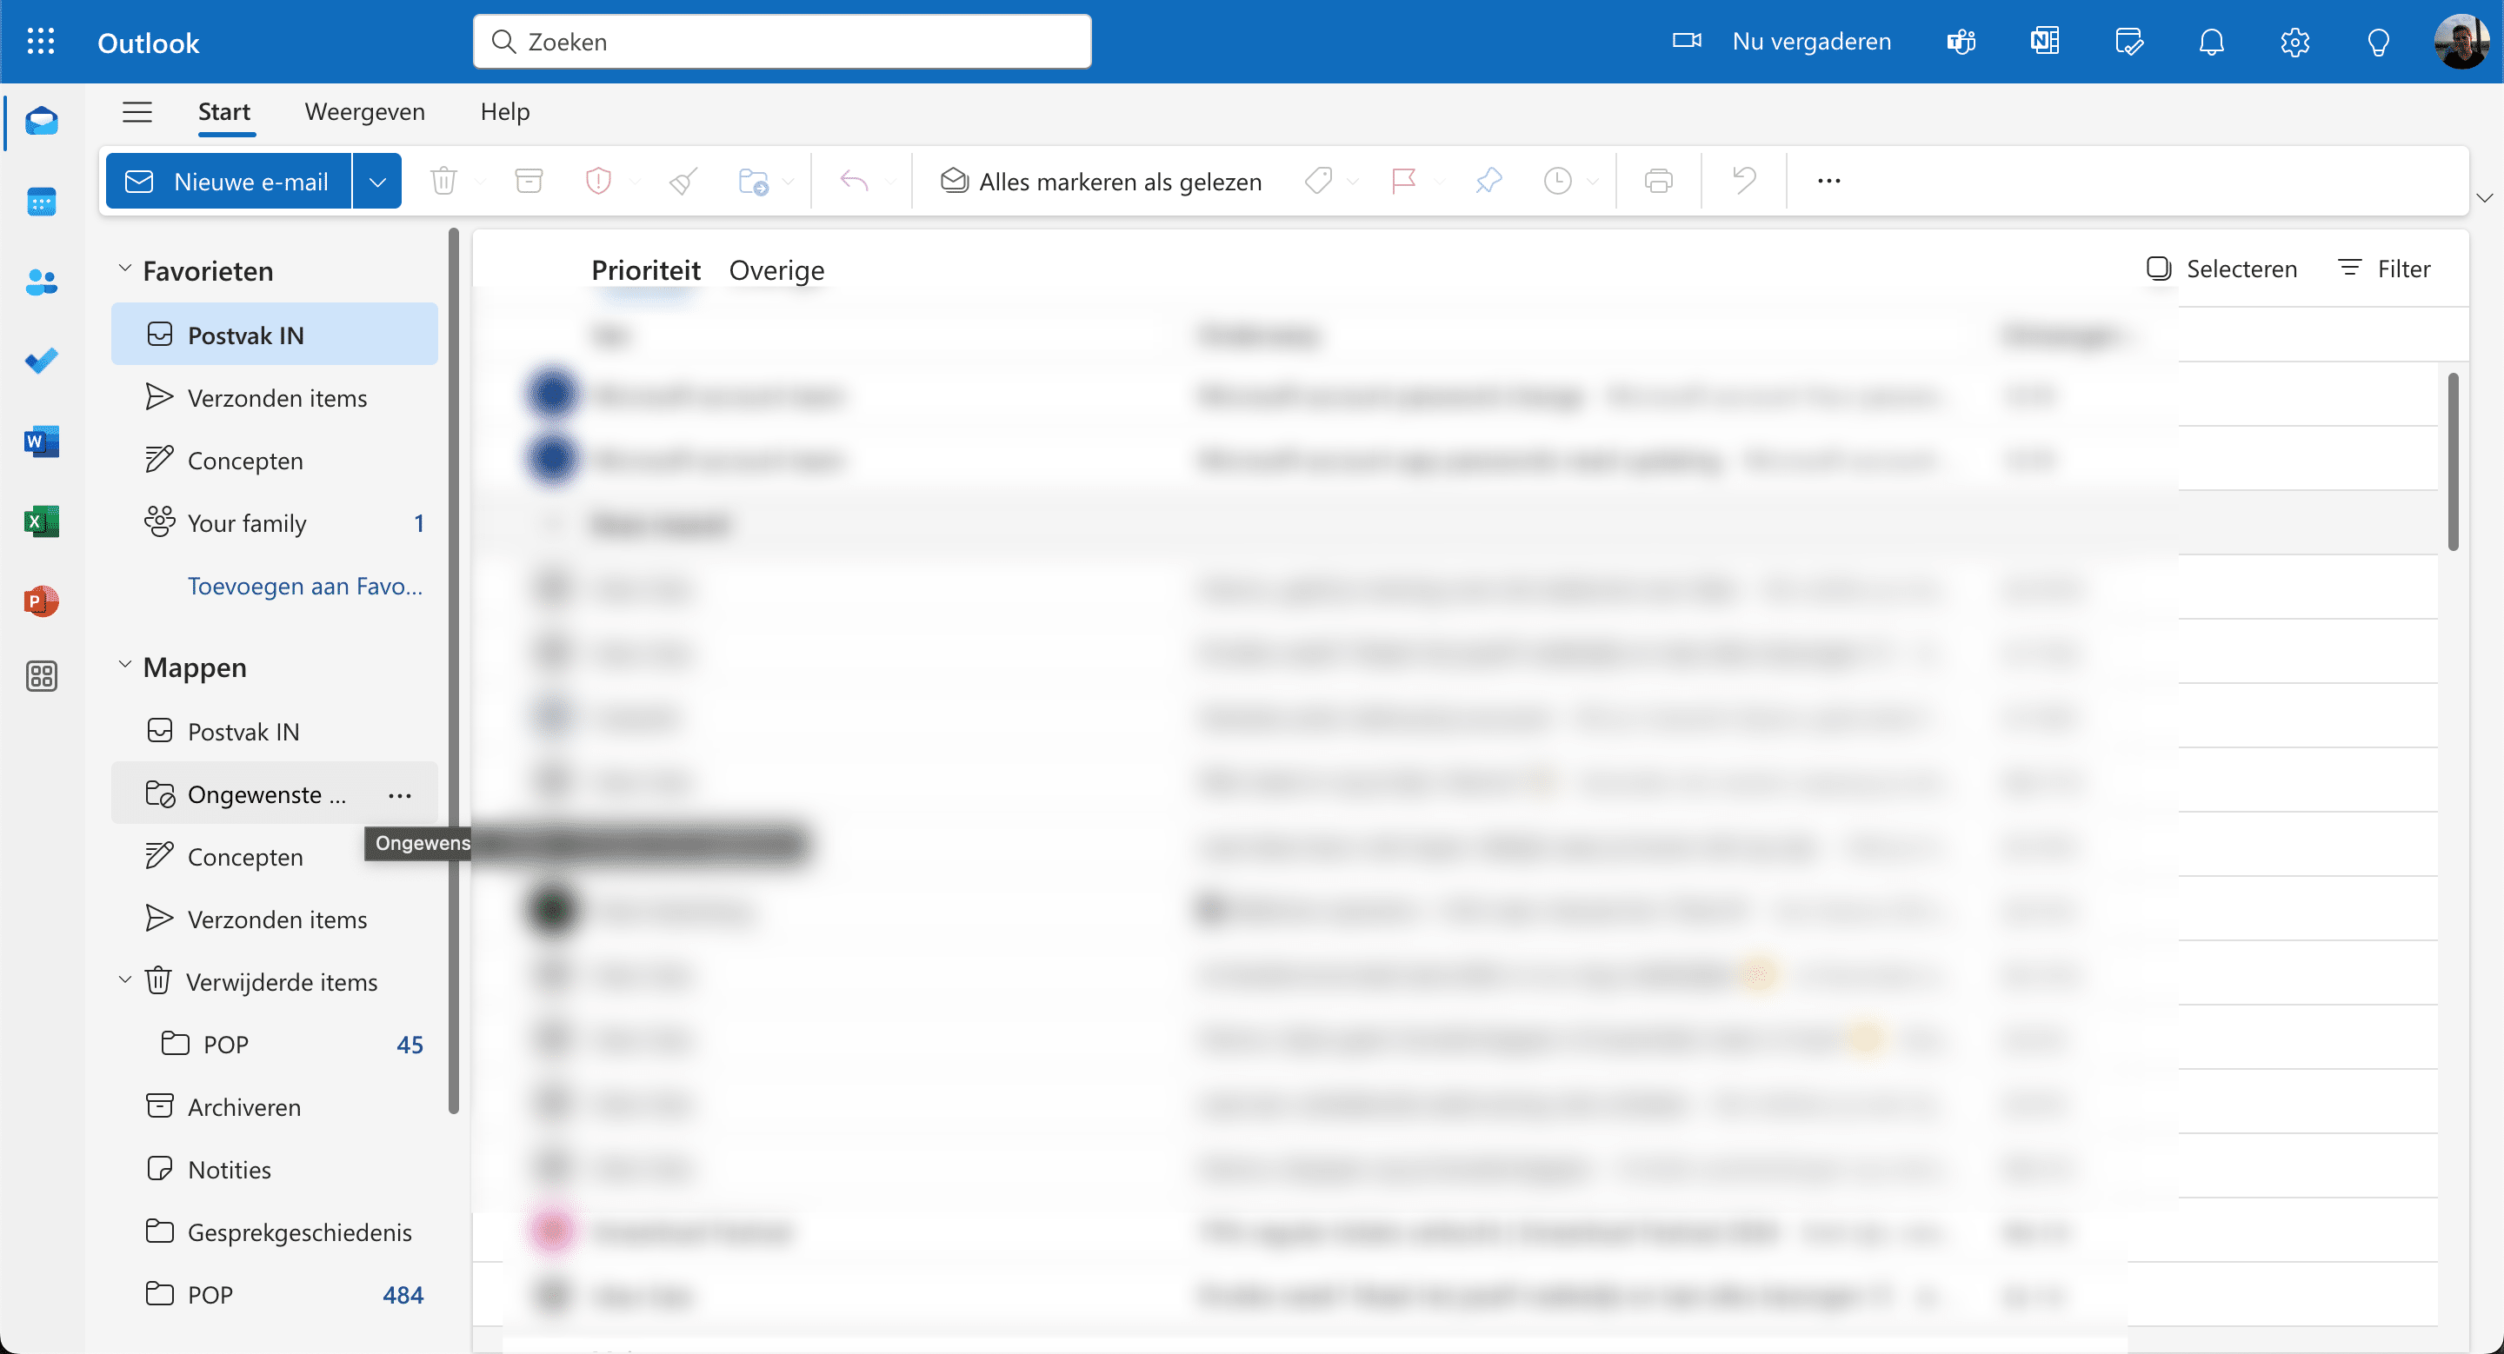Viewport: 2504px width, 1354px height.
Task: Open the Calendar app in sidebar
Action: 41,202
